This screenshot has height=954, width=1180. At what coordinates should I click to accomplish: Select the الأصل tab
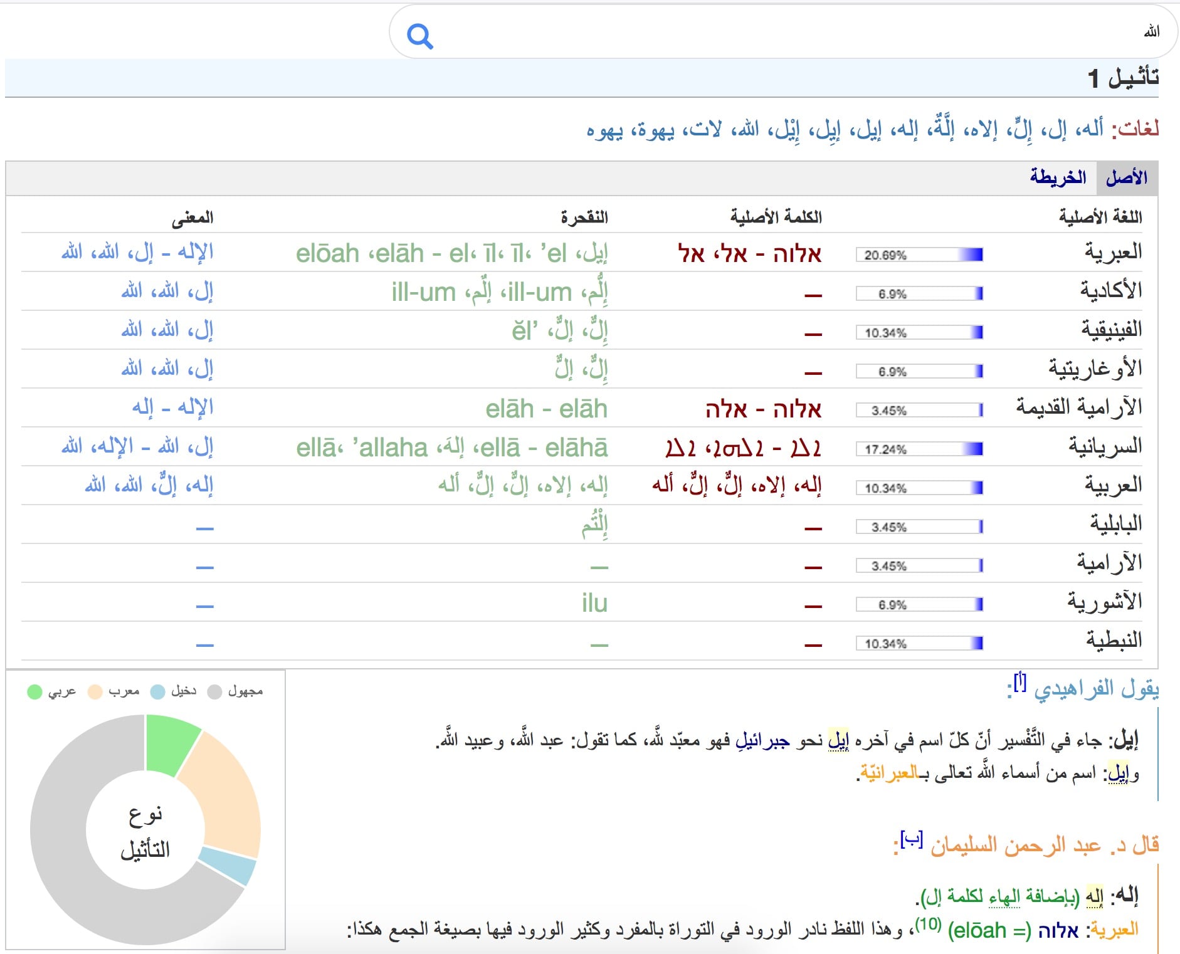1126,177
